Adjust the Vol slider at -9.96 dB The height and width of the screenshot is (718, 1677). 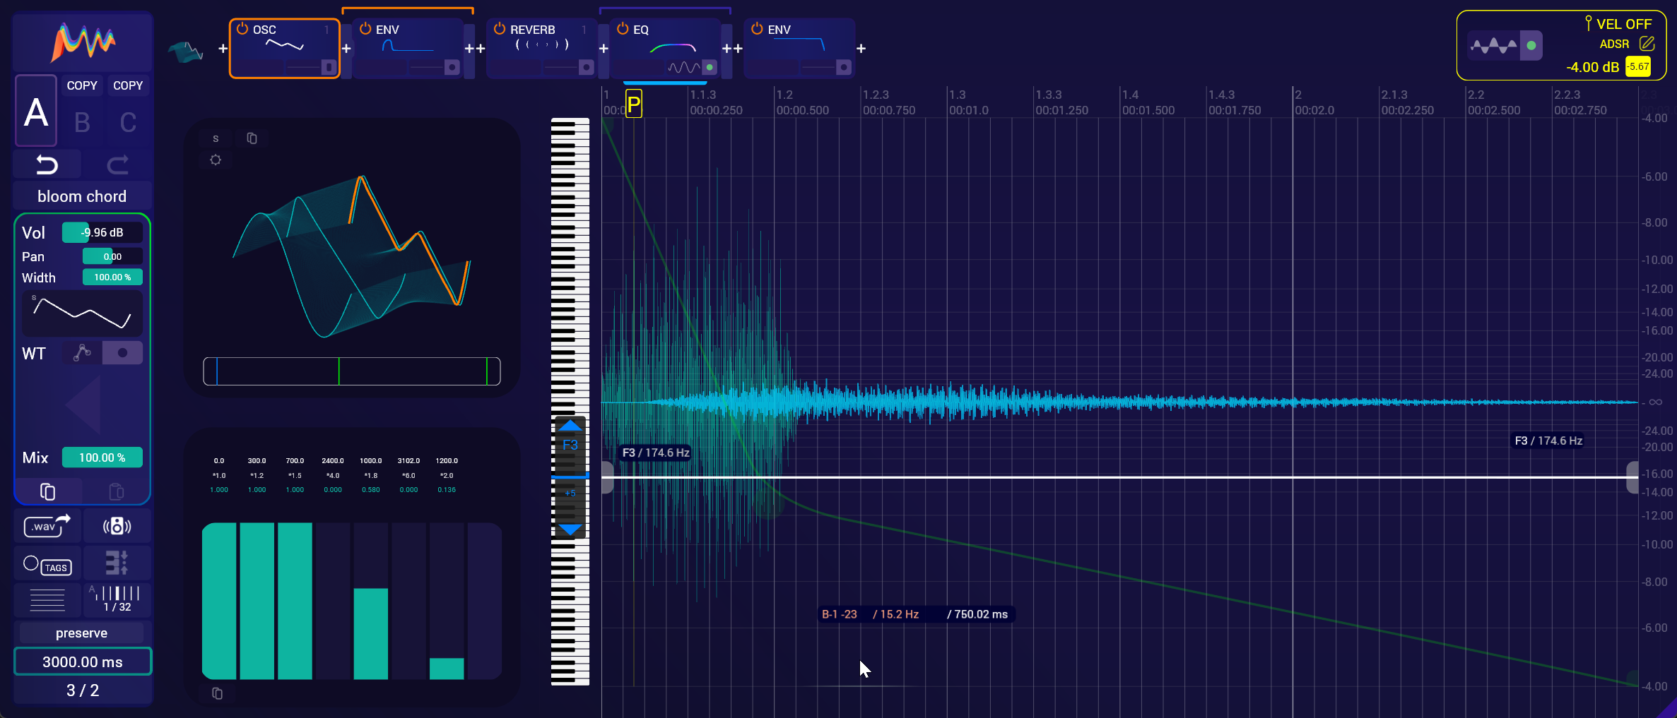point(102,232)
